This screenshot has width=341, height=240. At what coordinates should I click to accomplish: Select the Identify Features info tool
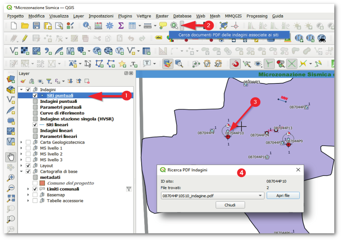(x=87, y=25)
